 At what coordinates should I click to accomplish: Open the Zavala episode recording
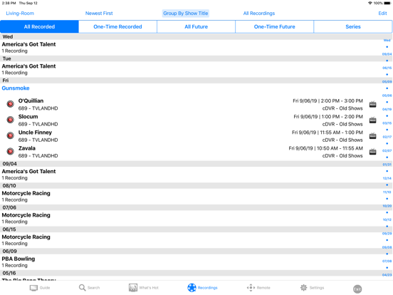click(x=191, y=152)
